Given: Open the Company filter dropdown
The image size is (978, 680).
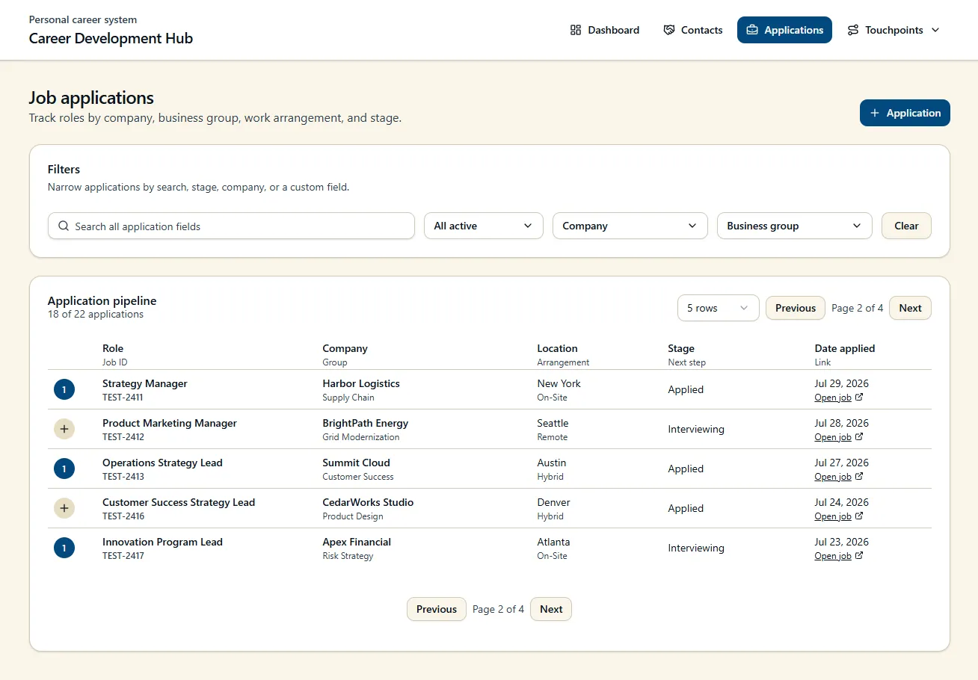Looking at the screenshot, I should click(630, 226).
